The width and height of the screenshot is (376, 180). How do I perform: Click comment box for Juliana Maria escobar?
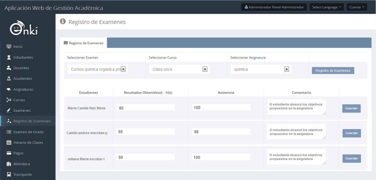tap(296, 157)
